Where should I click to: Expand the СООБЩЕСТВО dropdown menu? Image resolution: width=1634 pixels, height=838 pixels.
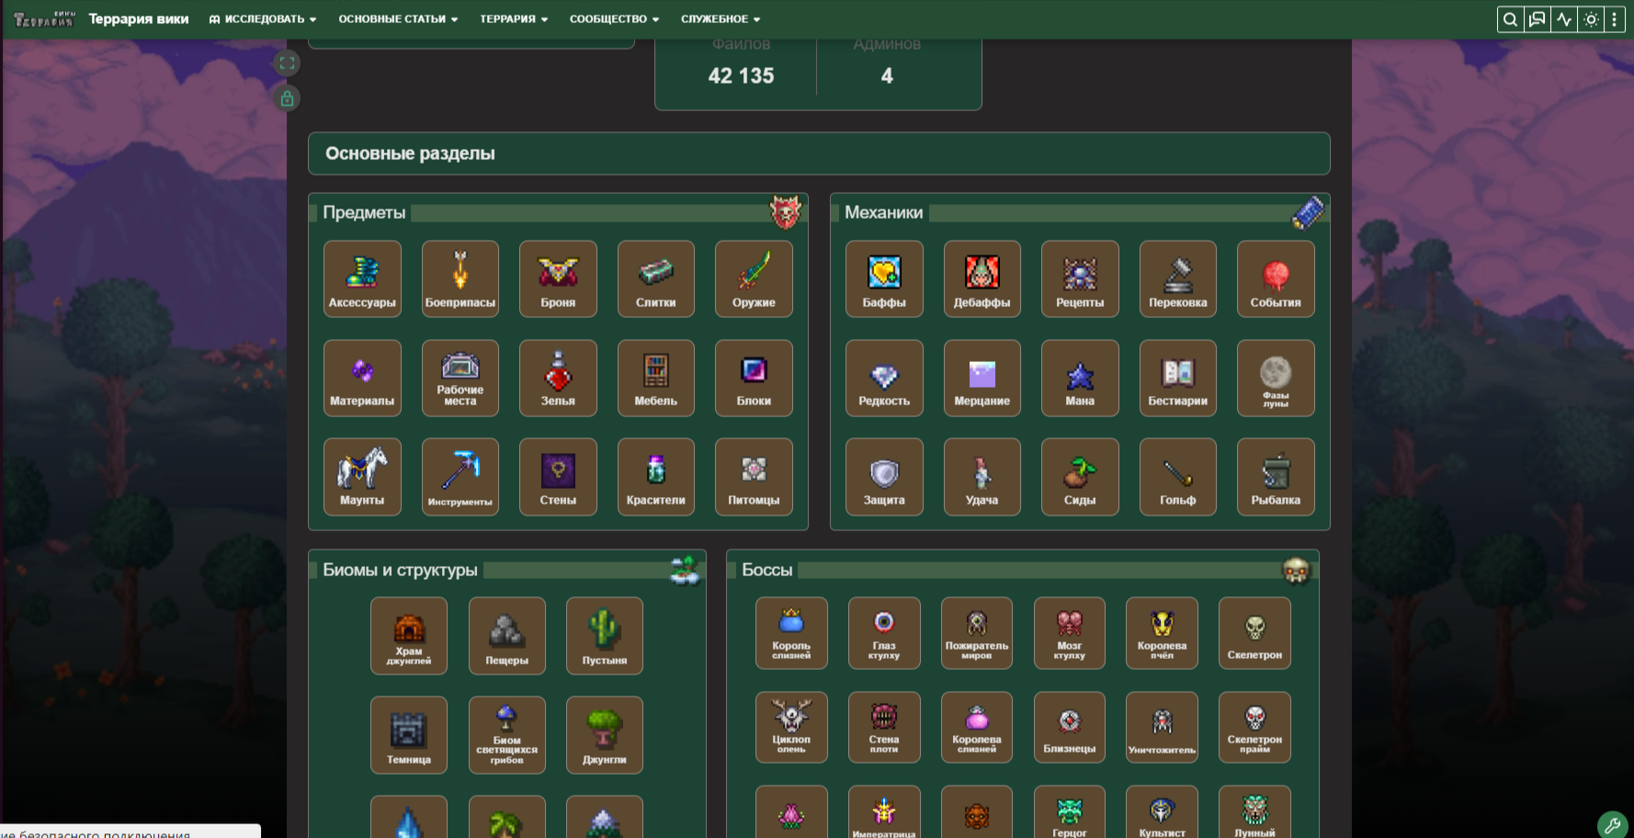(614, 19)
